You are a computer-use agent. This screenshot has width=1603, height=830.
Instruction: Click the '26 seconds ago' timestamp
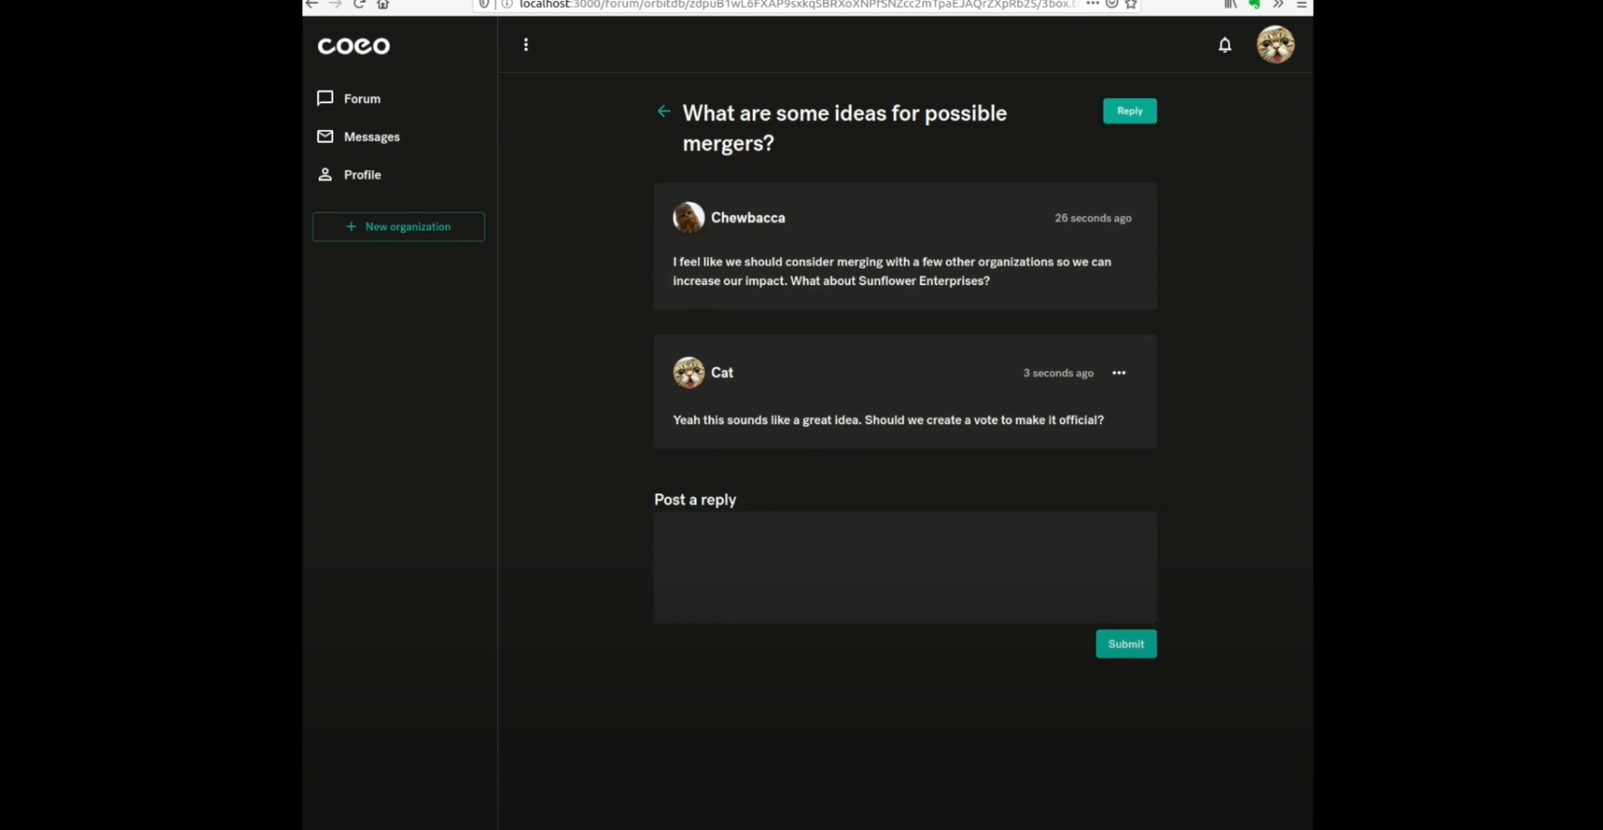point(1093,218)
